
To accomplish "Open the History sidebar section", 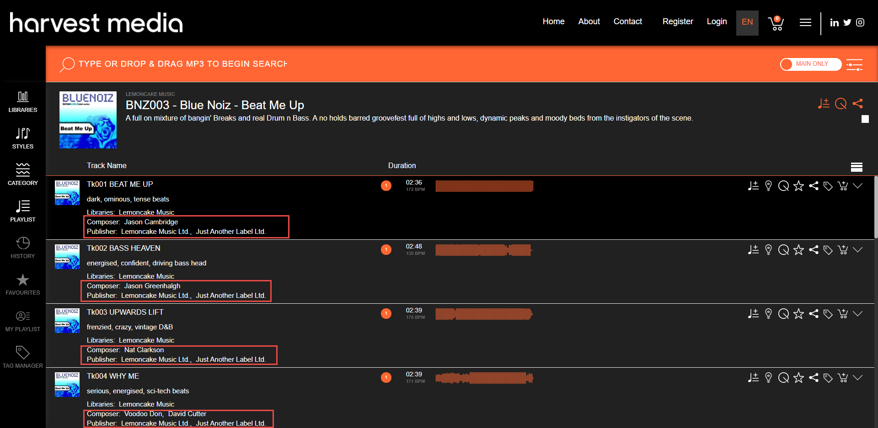I will 23,248.
